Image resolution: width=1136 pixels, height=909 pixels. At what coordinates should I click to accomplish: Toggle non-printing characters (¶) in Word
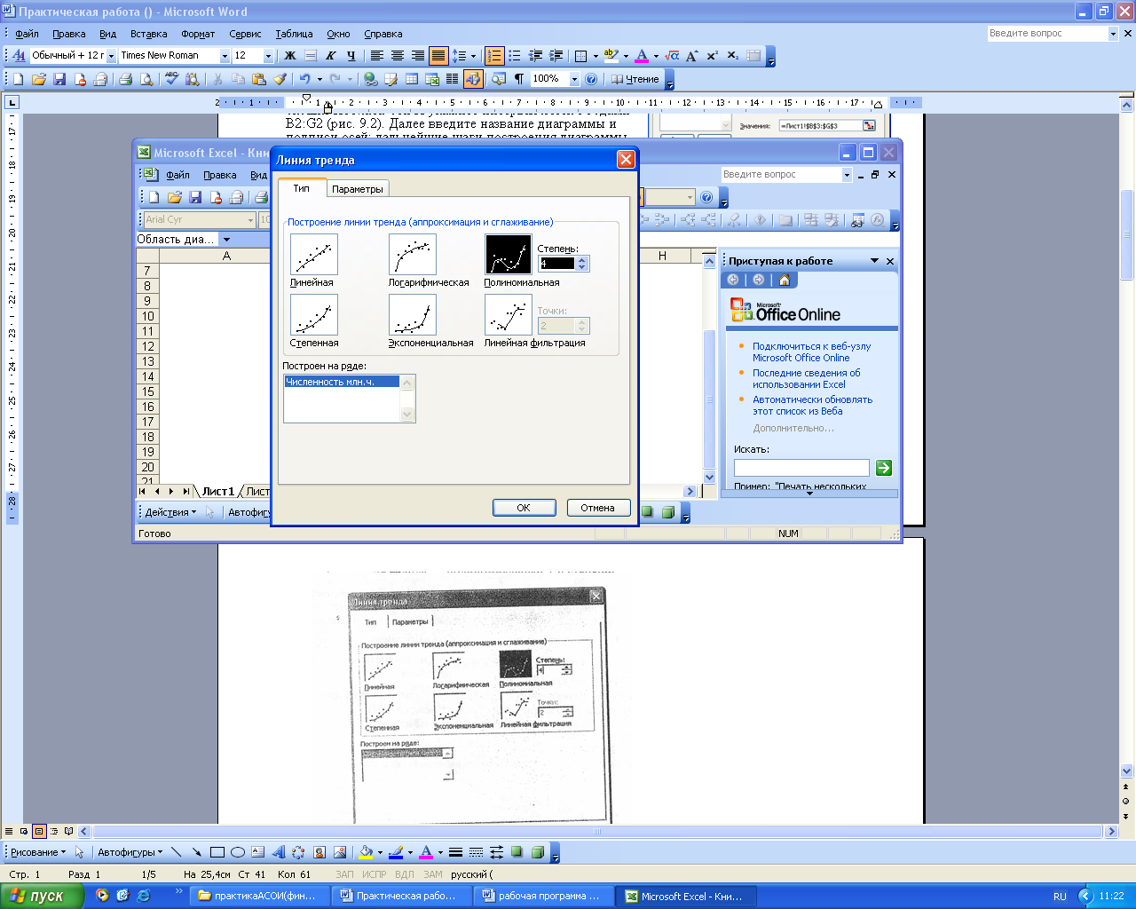pyautogui.click(x=519, y=79)
